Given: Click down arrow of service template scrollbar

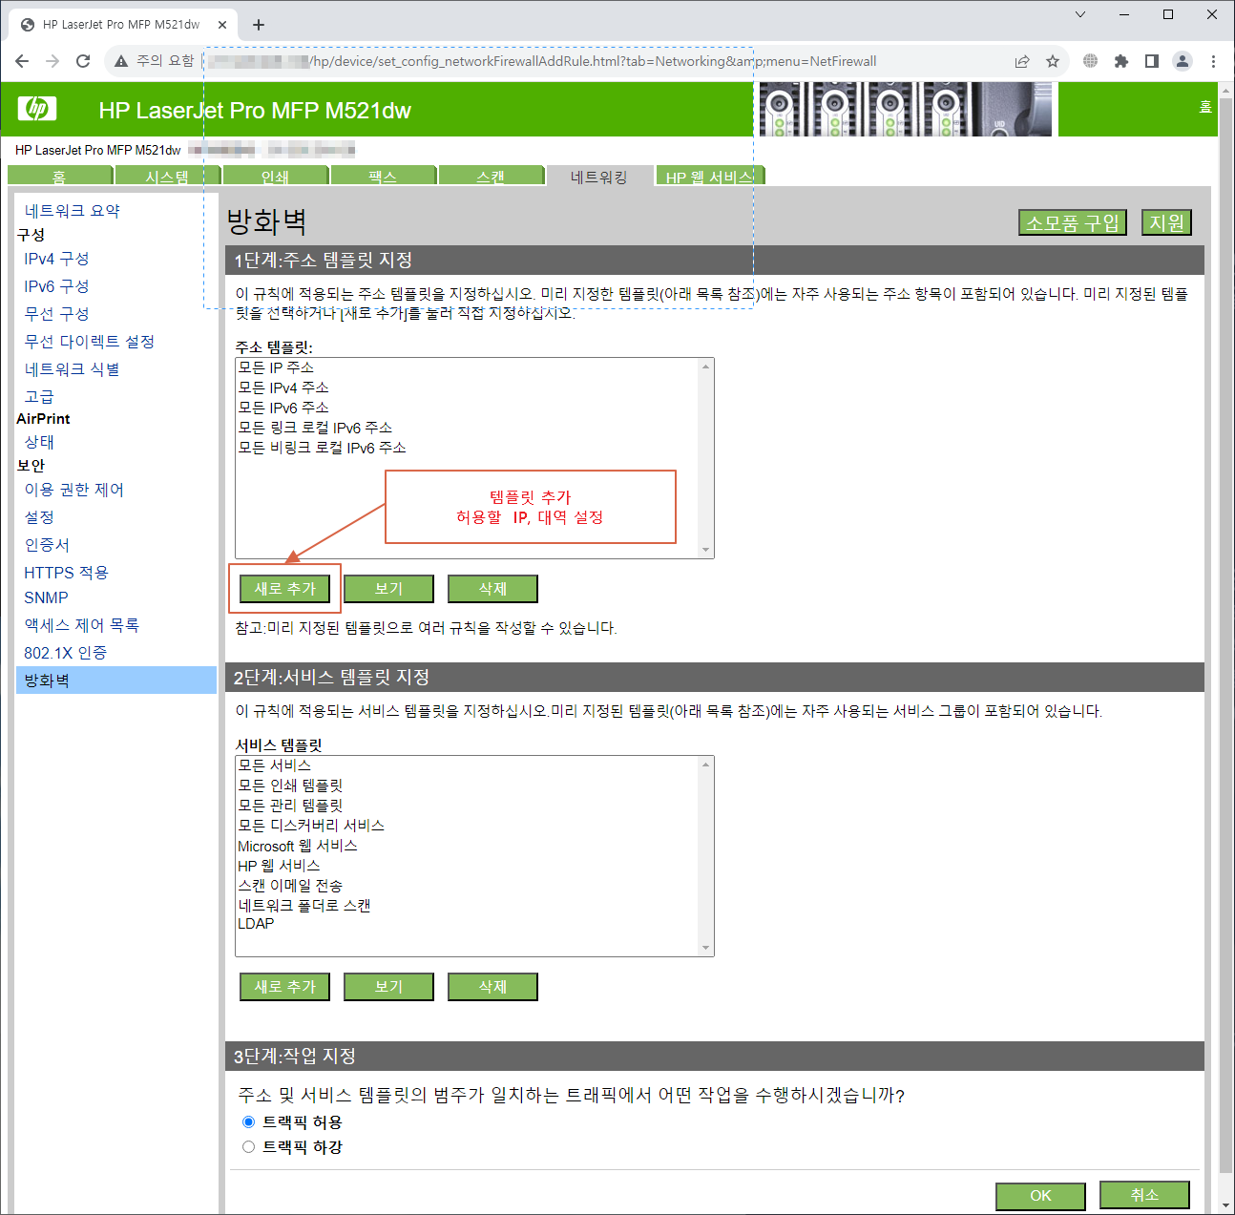Looking at the screenshot, I should point(706,948).
